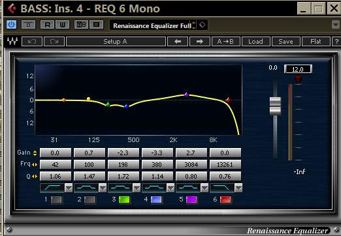This screenshot has height=236, width=341.
Task: Open help with the ? button
Action: point(336,41)
